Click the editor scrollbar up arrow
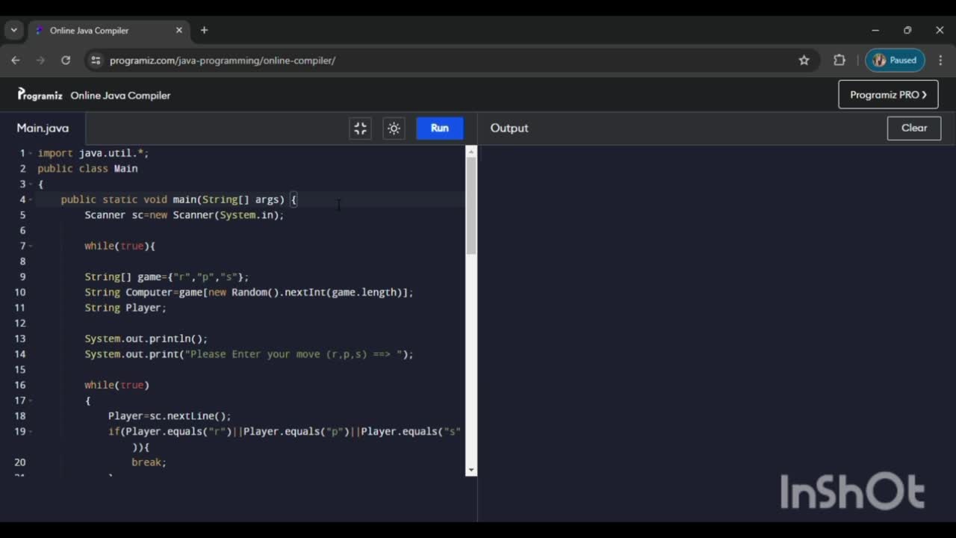The image size is (956, 538). [471, 151]
